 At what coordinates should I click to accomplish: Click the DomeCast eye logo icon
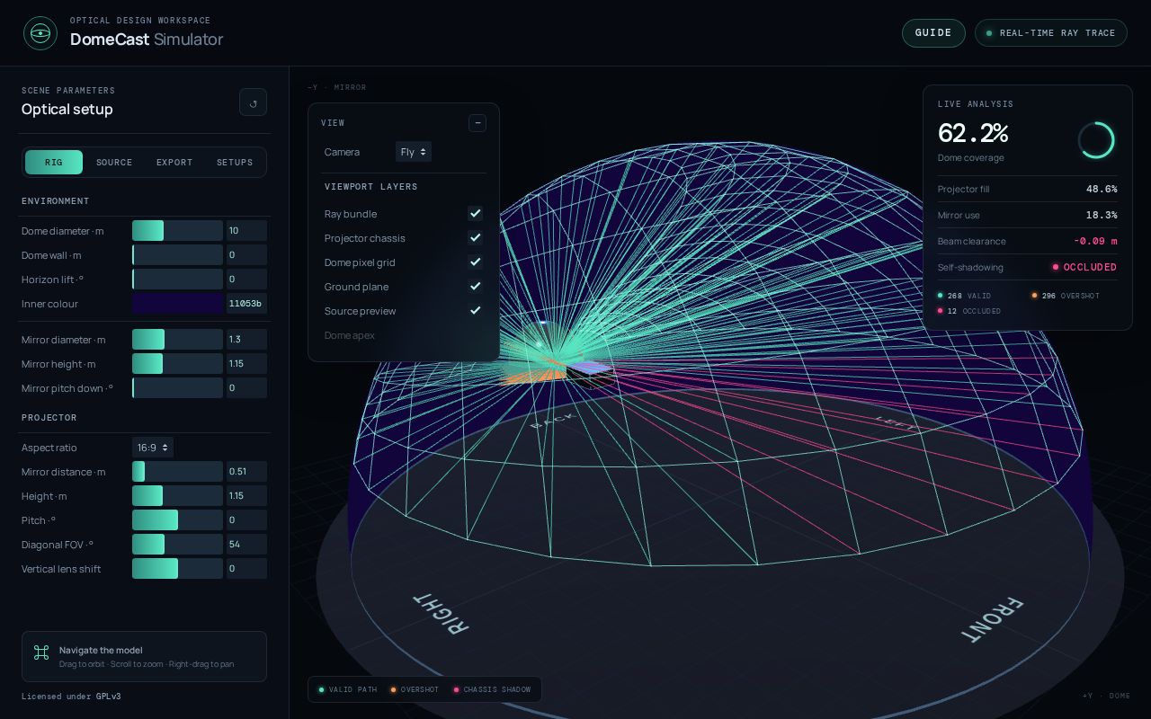(x=39, y=33)
